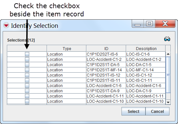This screenshot has width=178, height=124.
Task: Click the description cell LOC-IS-C1-11
Action: click(x=146, y=80)
